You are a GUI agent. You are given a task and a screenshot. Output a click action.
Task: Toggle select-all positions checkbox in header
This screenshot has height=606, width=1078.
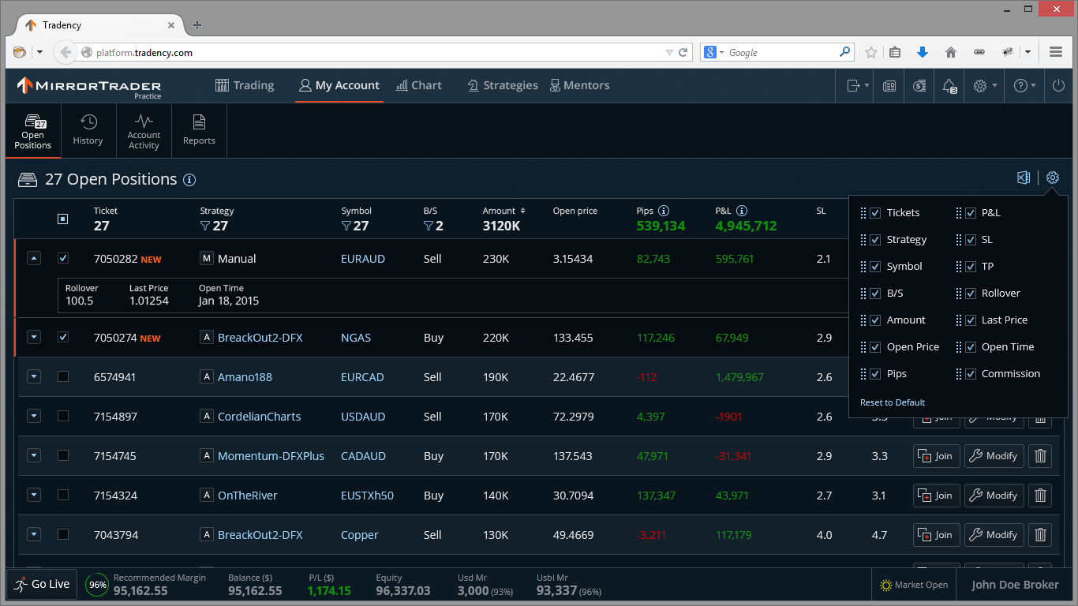[63, 219]
